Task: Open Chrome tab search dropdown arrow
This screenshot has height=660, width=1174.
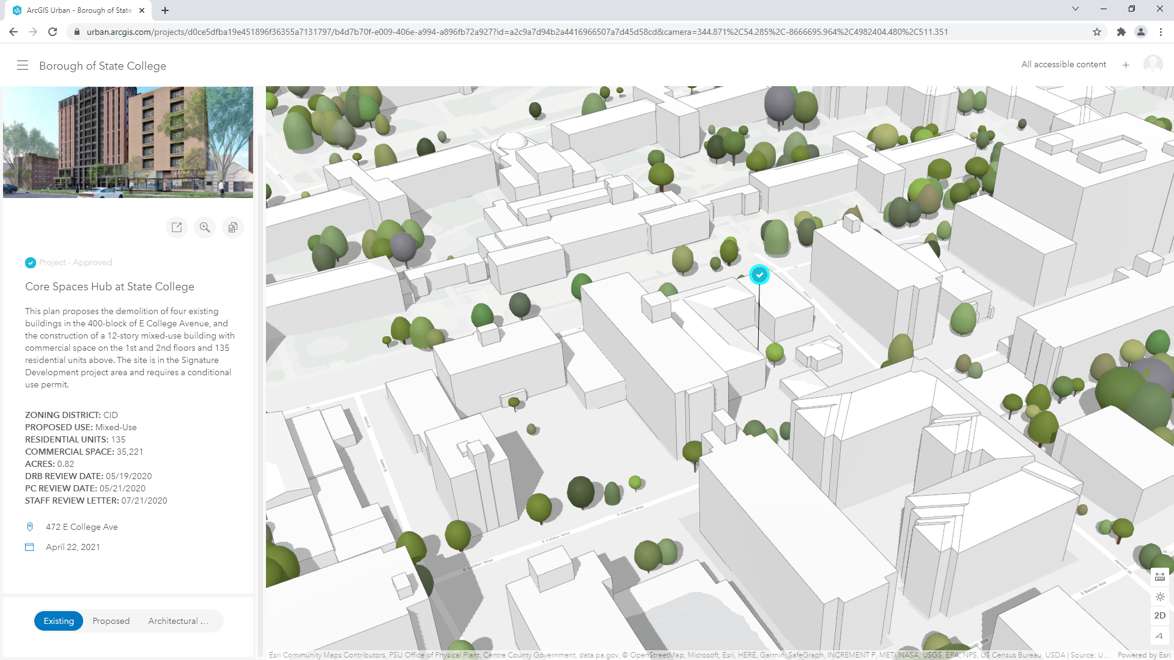Action: coord(1076,9)
